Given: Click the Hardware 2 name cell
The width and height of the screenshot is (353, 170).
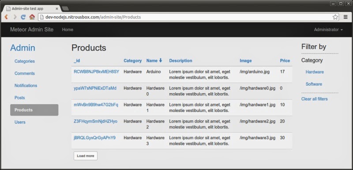Looking at the screenshot, I should (x=155, y=124).
